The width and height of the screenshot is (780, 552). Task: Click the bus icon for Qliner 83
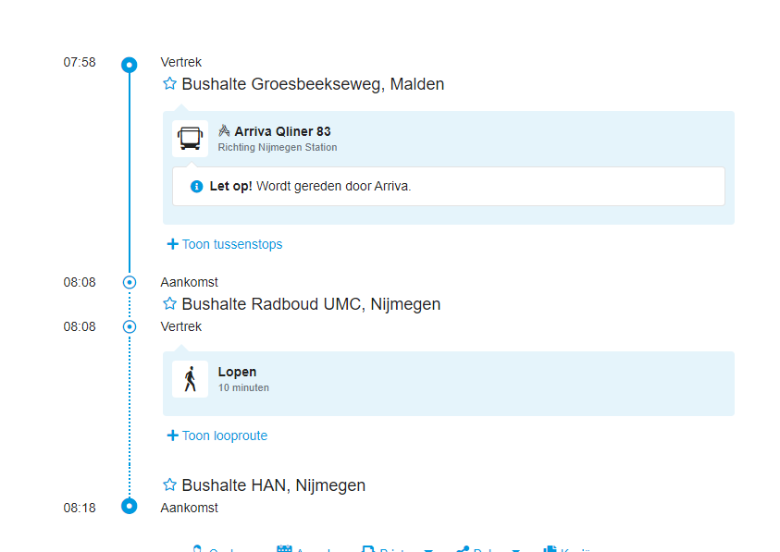click(190, 139)
